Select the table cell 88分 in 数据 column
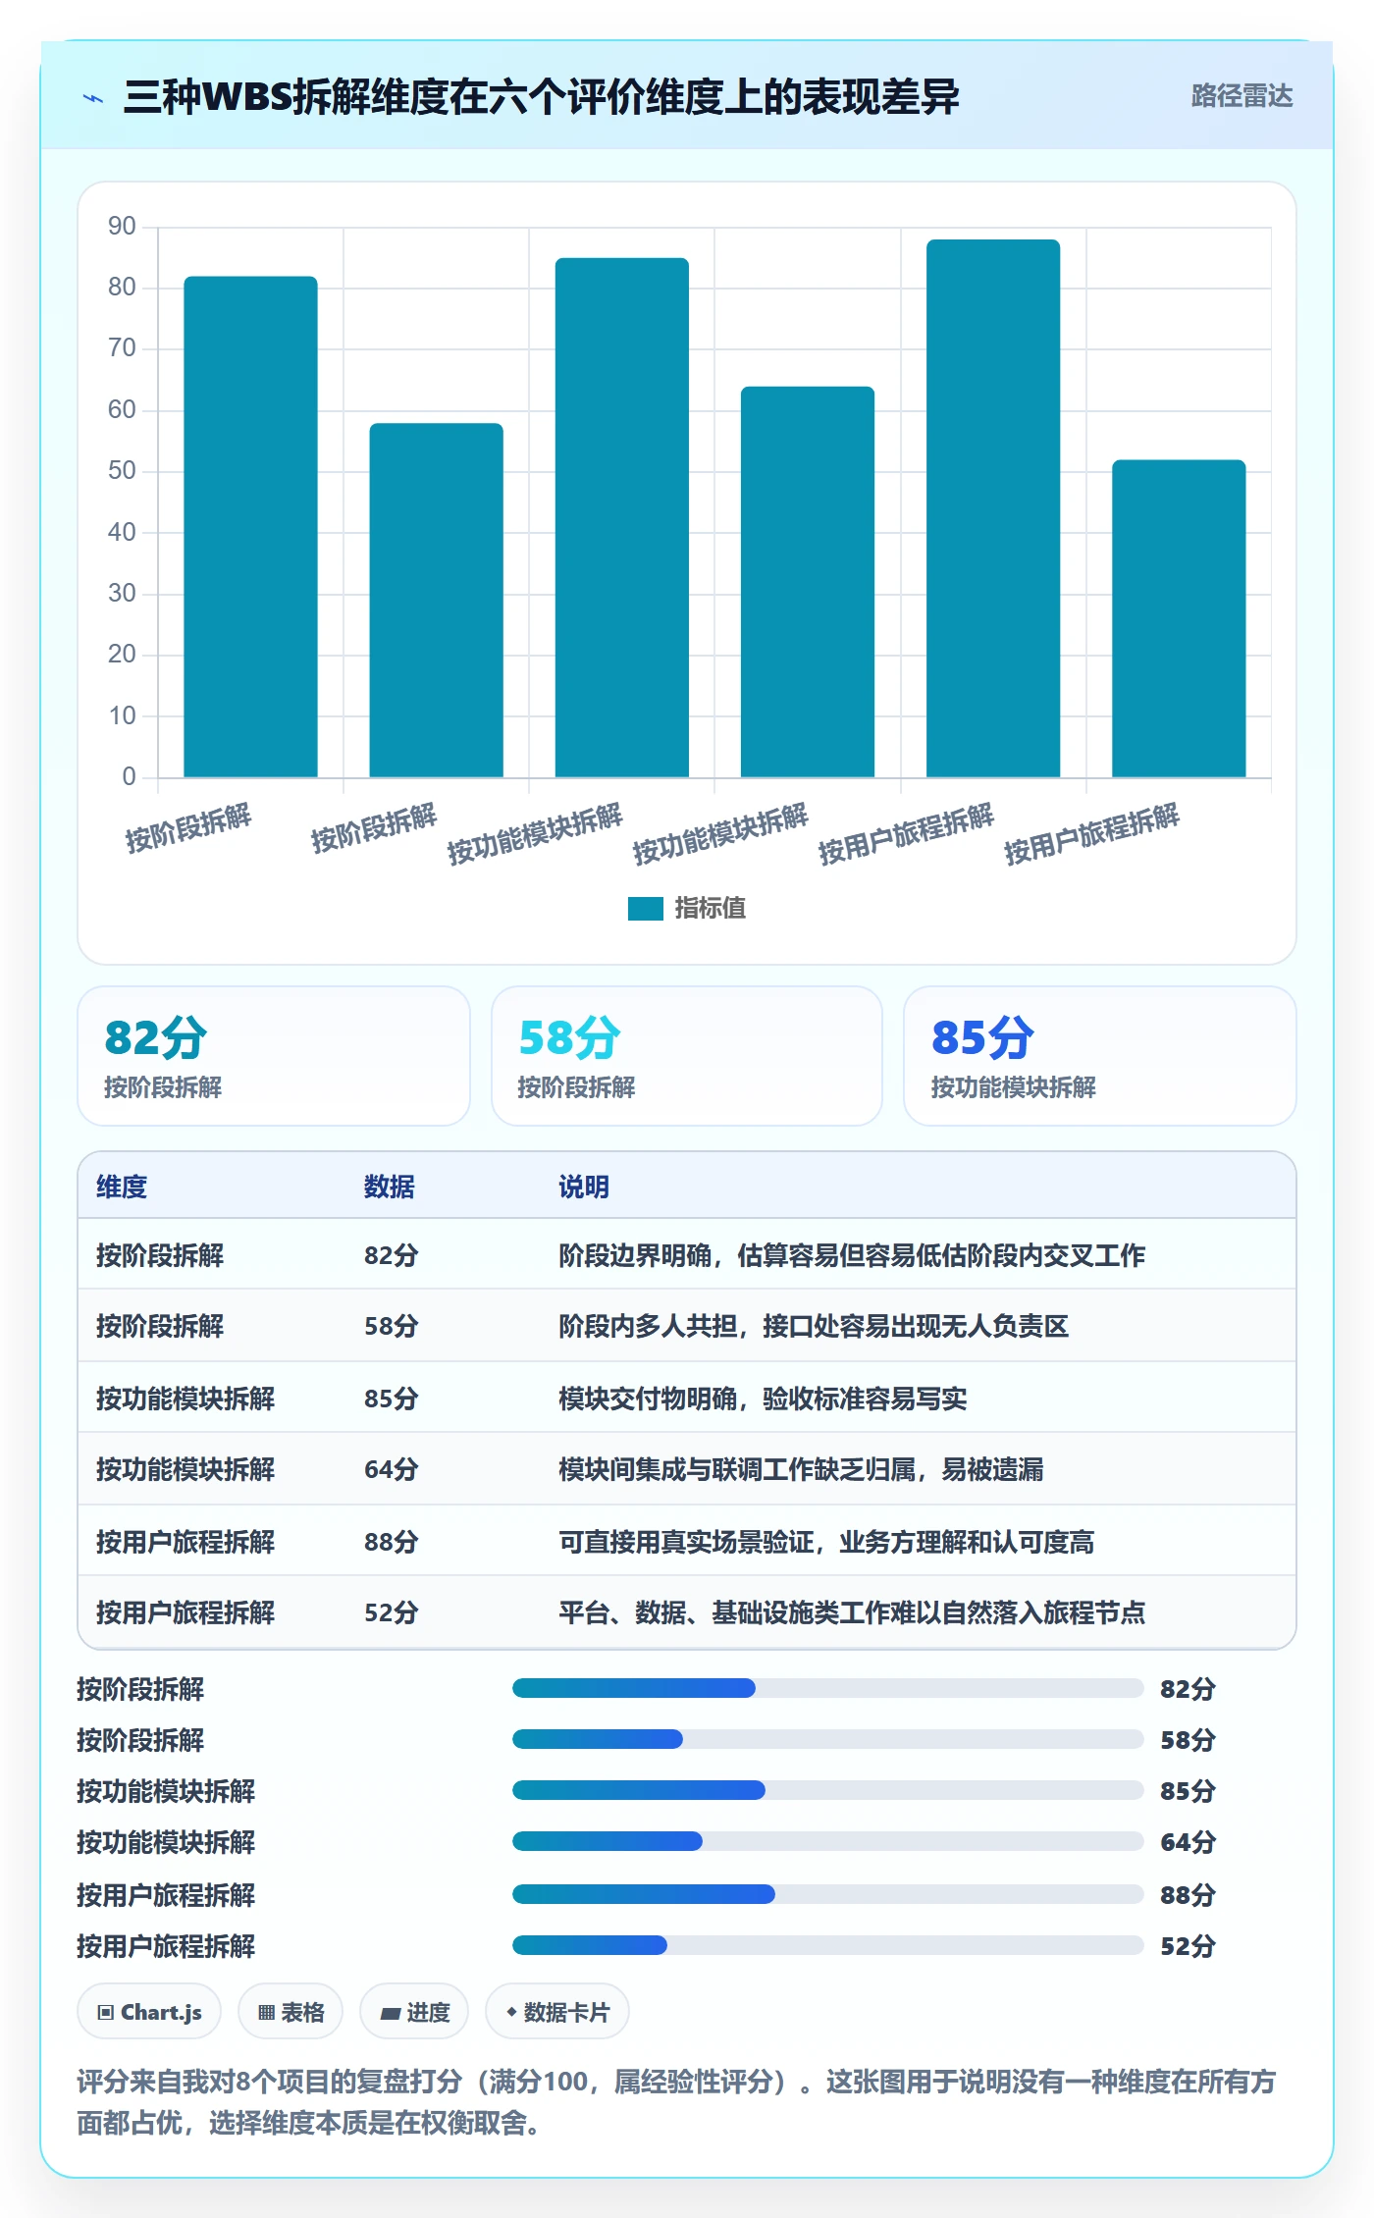Screen dimensions: 1374x2218 tap(392, 1542)
